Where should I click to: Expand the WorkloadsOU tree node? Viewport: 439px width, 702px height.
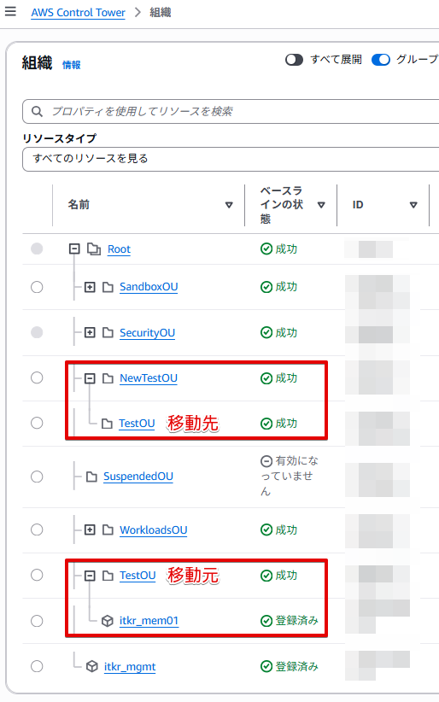(x=90, y=530)
